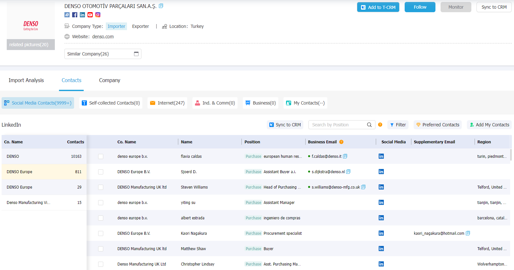This screenshot has width=514, height=270.
Task: Click the Monitor button
Action: click(x=456, y=7)
